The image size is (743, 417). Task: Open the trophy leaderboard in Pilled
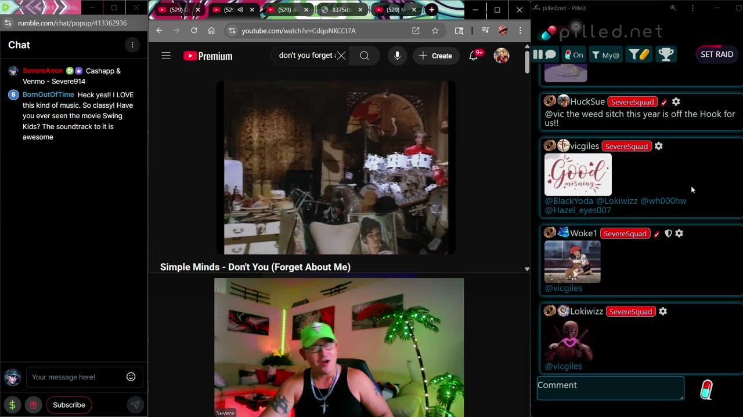point(666,54)
